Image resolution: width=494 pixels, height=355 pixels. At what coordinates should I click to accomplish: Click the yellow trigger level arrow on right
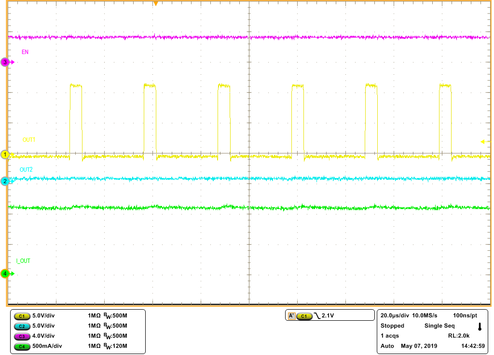tap(482, 141)
